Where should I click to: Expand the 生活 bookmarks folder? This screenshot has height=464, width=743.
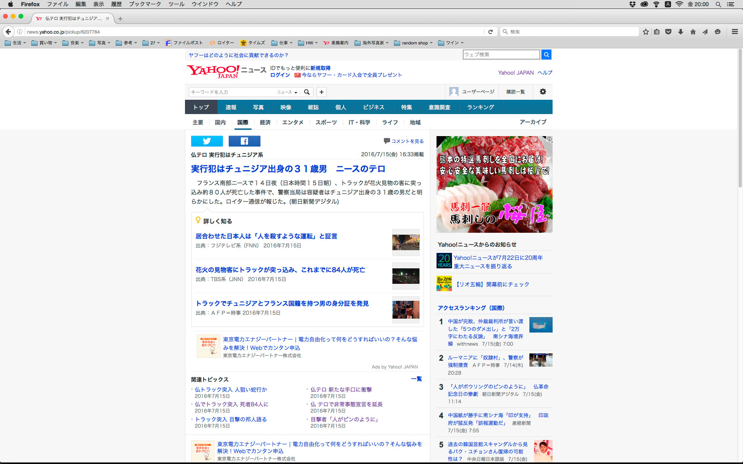coord(15,43)
